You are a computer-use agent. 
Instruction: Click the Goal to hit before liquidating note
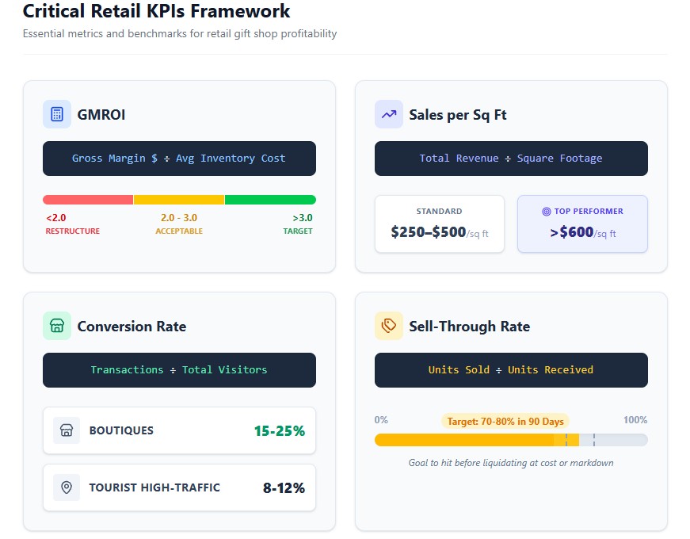point(511,463)
